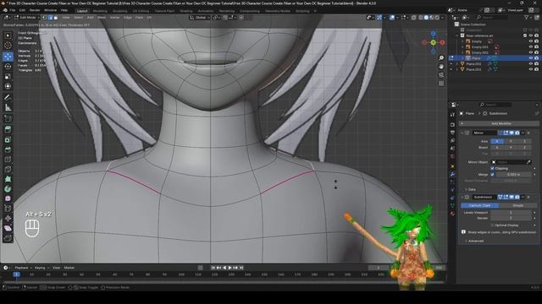Select the Inset Faces tool
The width and height of the screenshot is (542, 304).
[8, 139]
